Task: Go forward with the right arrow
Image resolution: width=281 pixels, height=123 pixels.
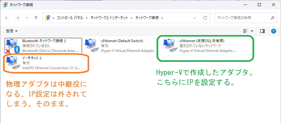Action: (18, 18)
